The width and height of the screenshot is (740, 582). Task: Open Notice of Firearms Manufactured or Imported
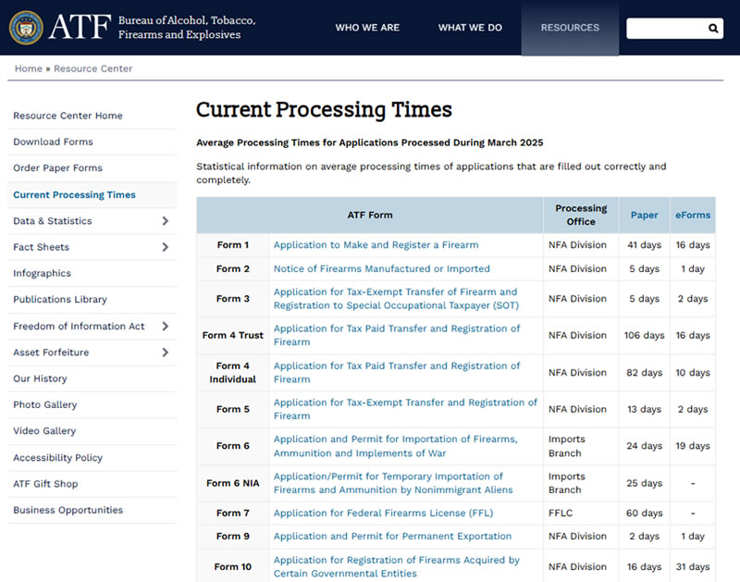tap(382, 268)
